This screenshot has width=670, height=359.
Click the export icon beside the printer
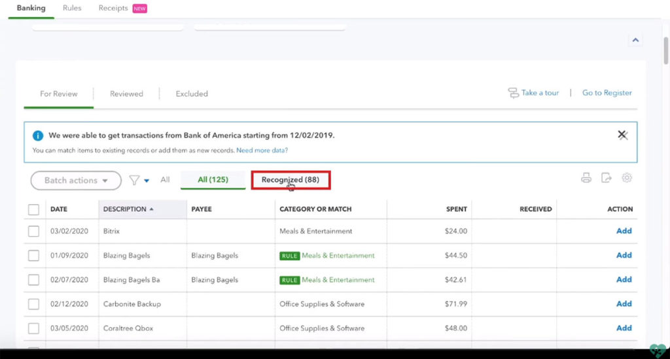[607, 178]
